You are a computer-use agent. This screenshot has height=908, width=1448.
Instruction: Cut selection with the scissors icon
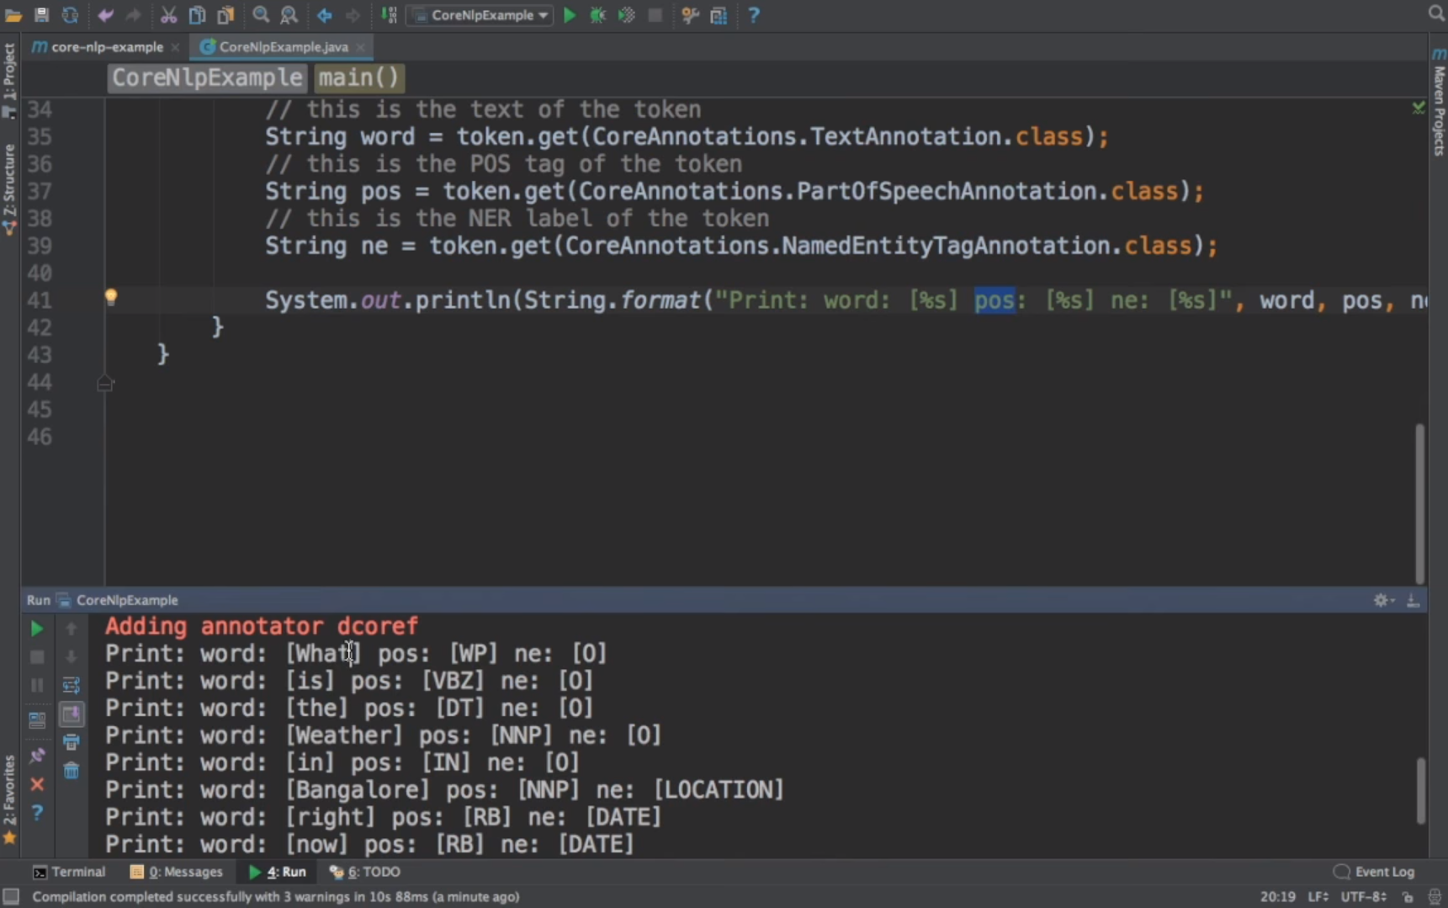click(x=168, y=15)
